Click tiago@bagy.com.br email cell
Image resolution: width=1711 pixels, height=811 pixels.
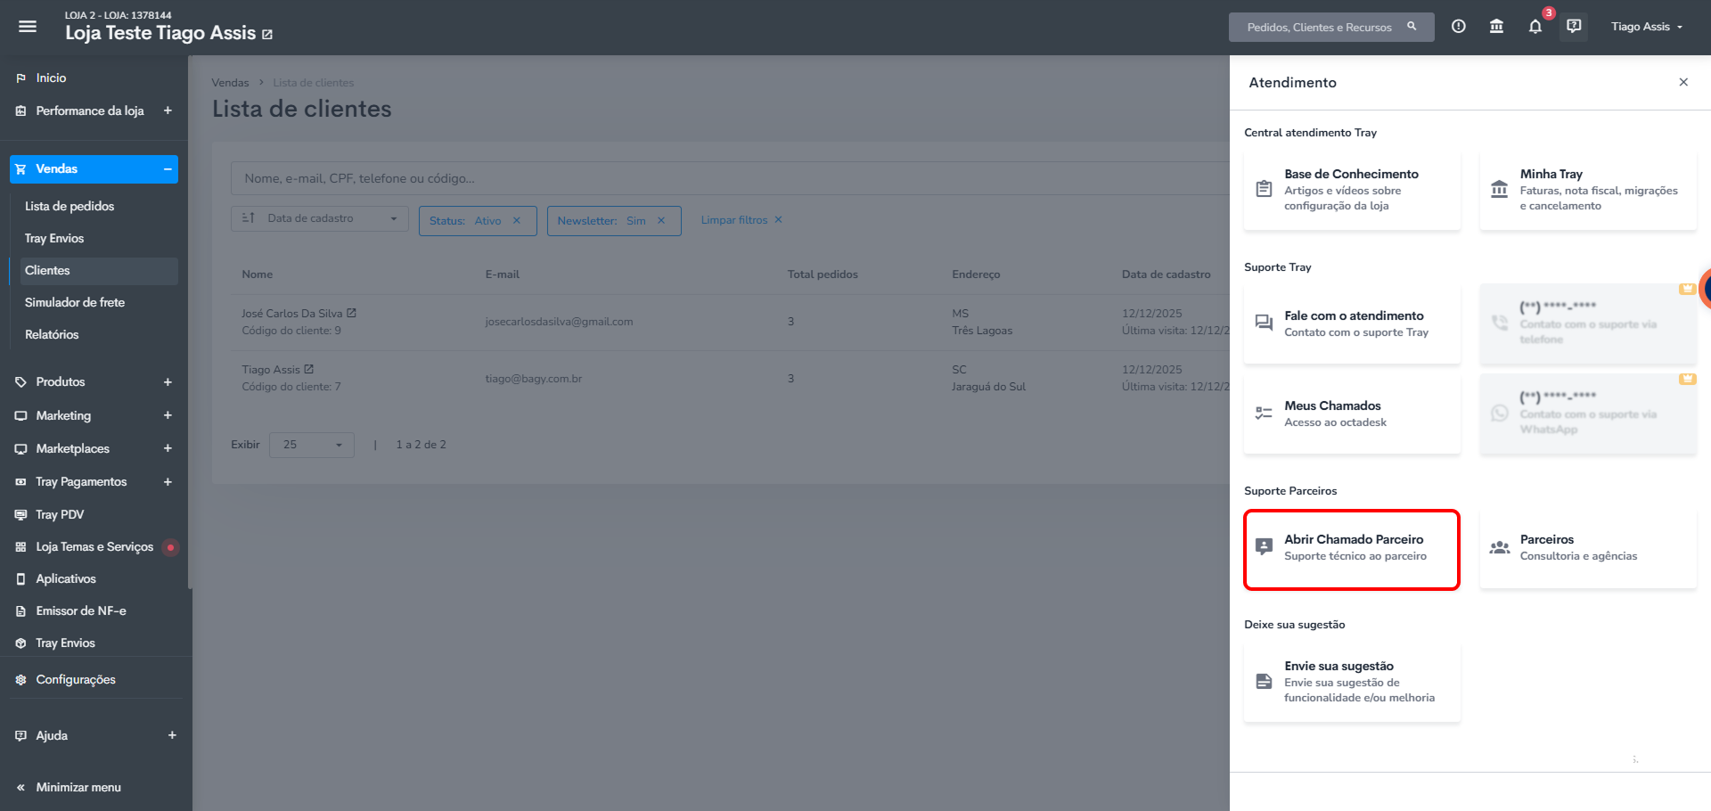(534, 379)
